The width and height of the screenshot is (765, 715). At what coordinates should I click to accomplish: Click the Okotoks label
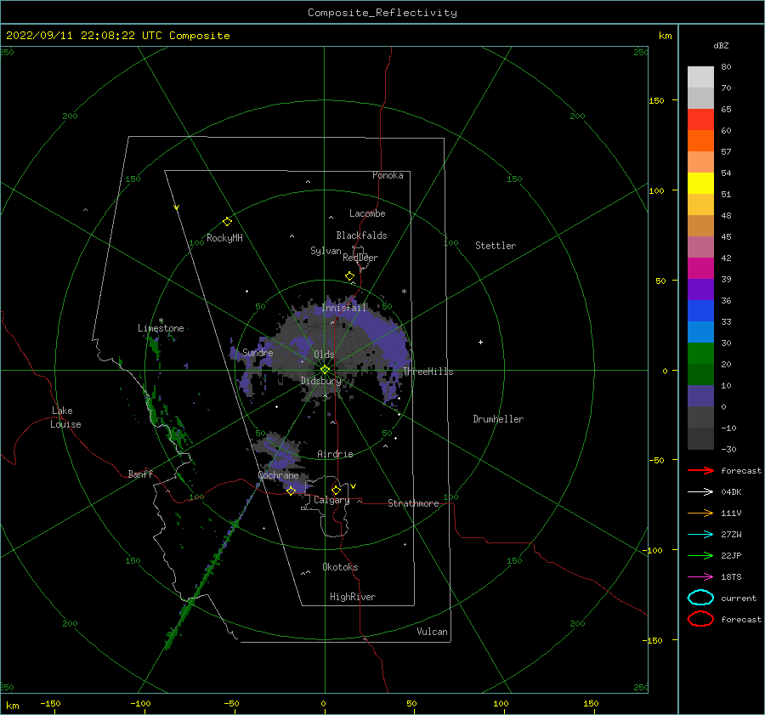click(x=340, y=567)
